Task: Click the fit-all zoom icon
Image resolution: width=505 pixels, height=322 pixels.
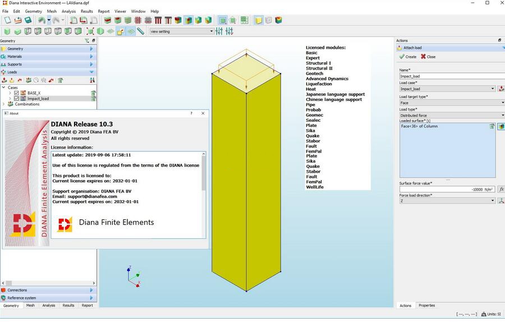Action: click(x=90, y=31)
